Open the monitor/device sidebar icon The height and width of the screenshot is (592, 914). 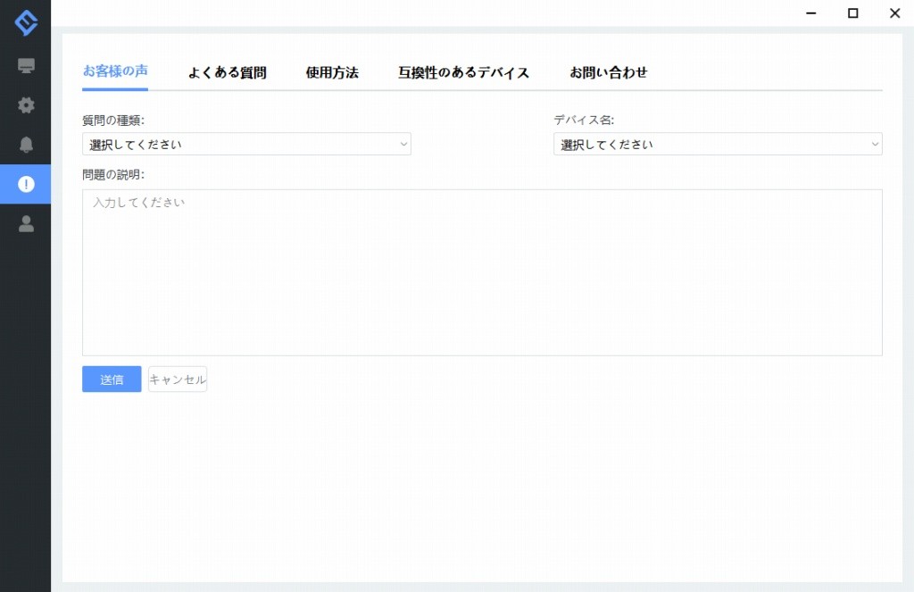click(x=26, y=65)
